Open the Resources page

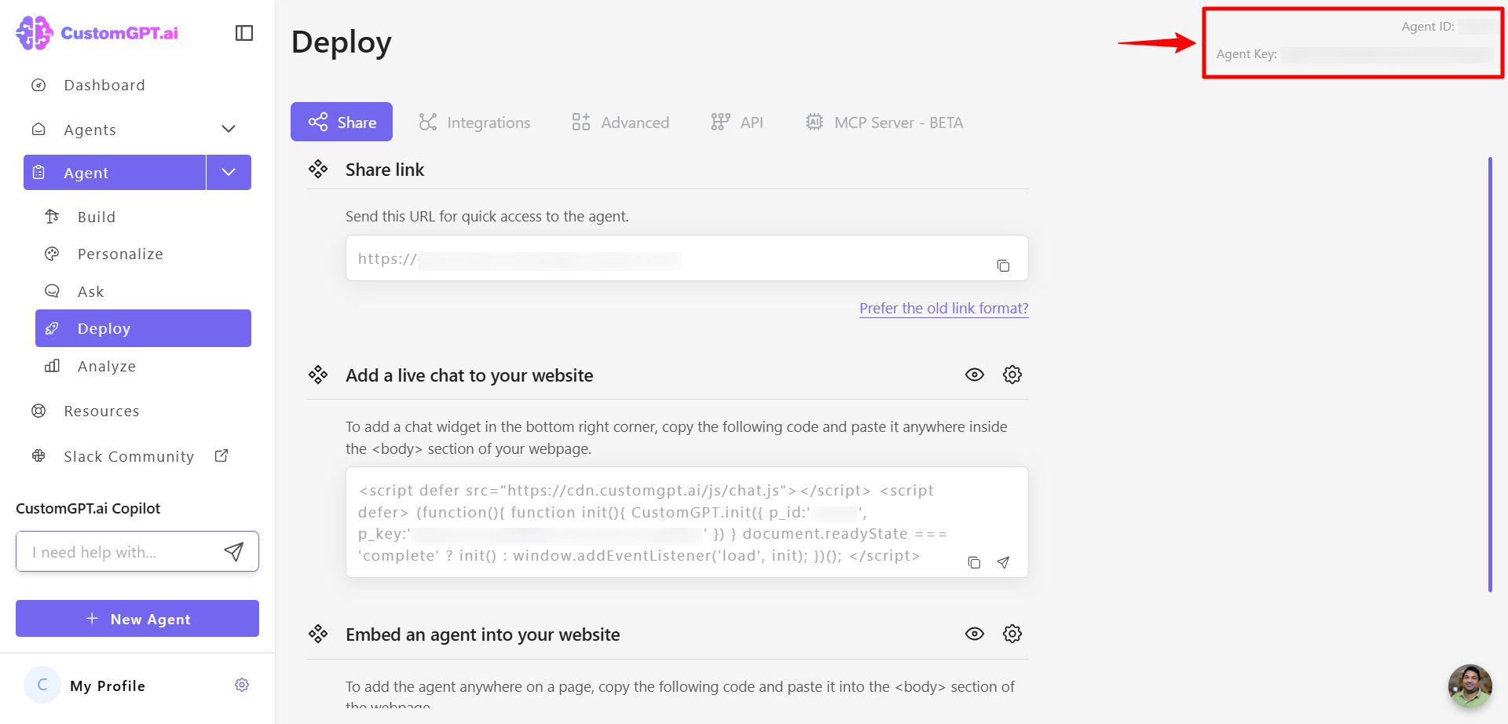tap(101, 411)
